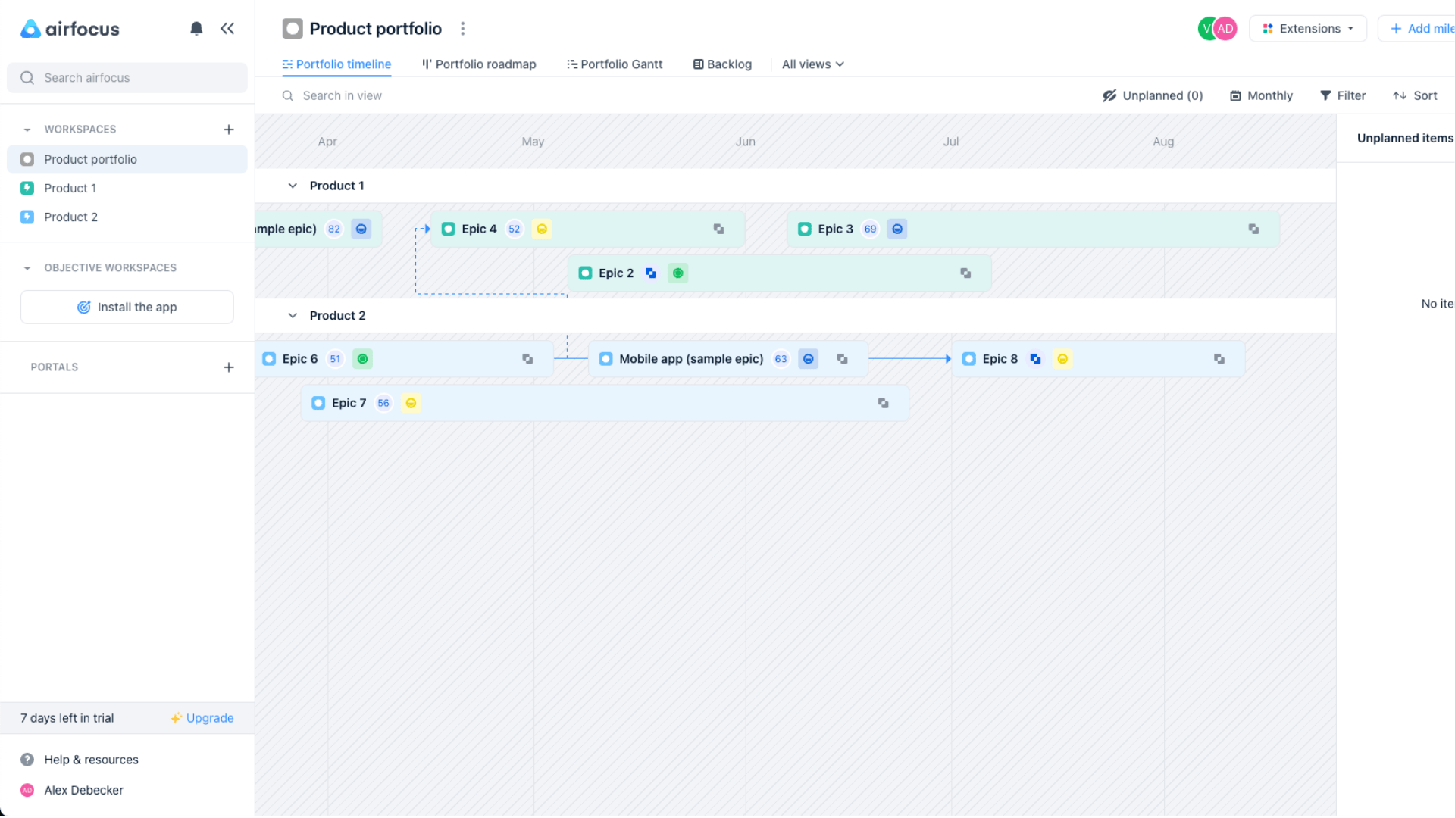
Task: Click the Epic 8 dependency icon
Action: [1035, 359]
